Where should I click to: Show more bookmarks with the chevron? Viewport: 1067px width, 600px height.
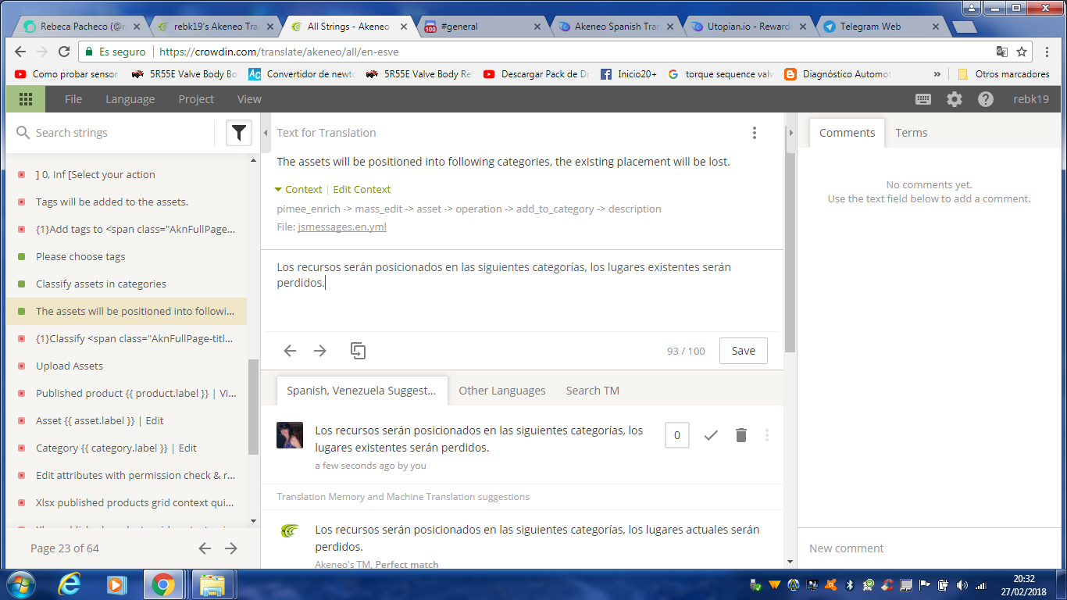(937, 74)
